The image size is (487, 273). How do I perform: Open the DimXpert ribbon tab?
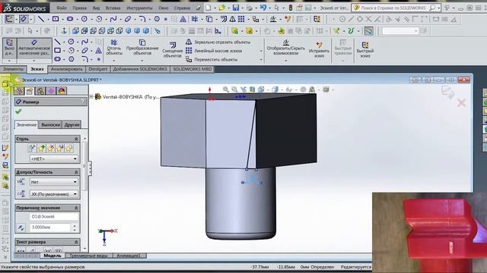coord(98,69)
